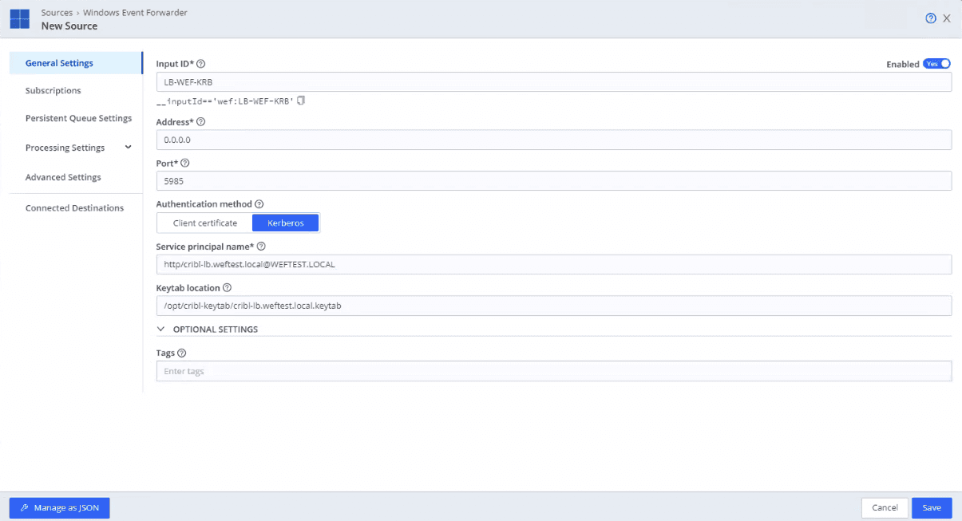This screenshot has height=521, width=962.
Task: Collapse the Optional Settings section
Action: pyautogui.click(x=161, y=329)
